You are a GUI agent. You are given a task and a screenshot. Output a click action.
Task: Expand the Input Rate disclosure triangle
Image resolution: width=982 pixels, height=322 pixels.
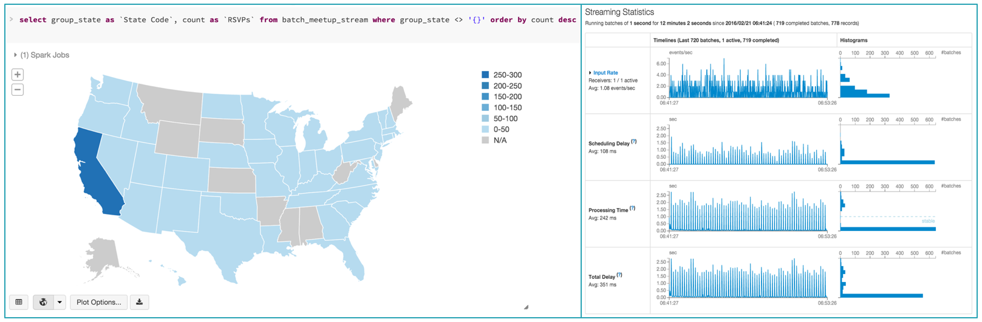click(x=590, y=73)
